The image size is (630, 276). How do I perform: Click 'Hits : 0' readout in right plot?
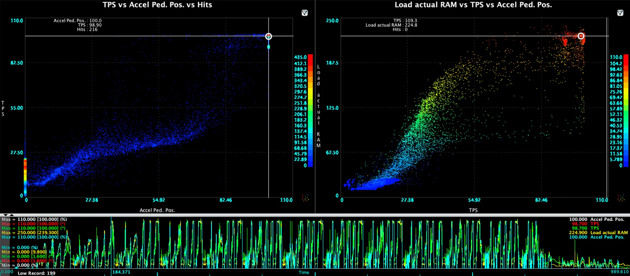click(x=400, y=29)
